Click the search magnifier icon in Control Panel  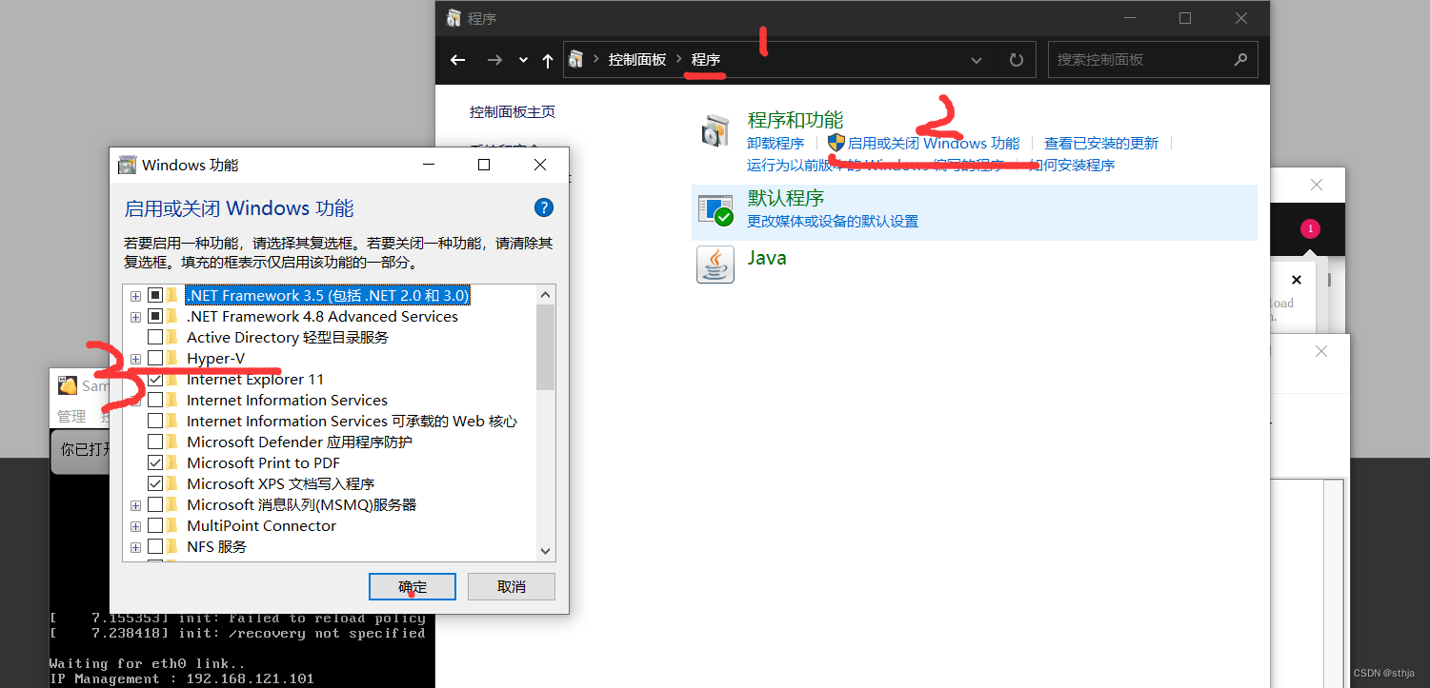[1240, 59]
